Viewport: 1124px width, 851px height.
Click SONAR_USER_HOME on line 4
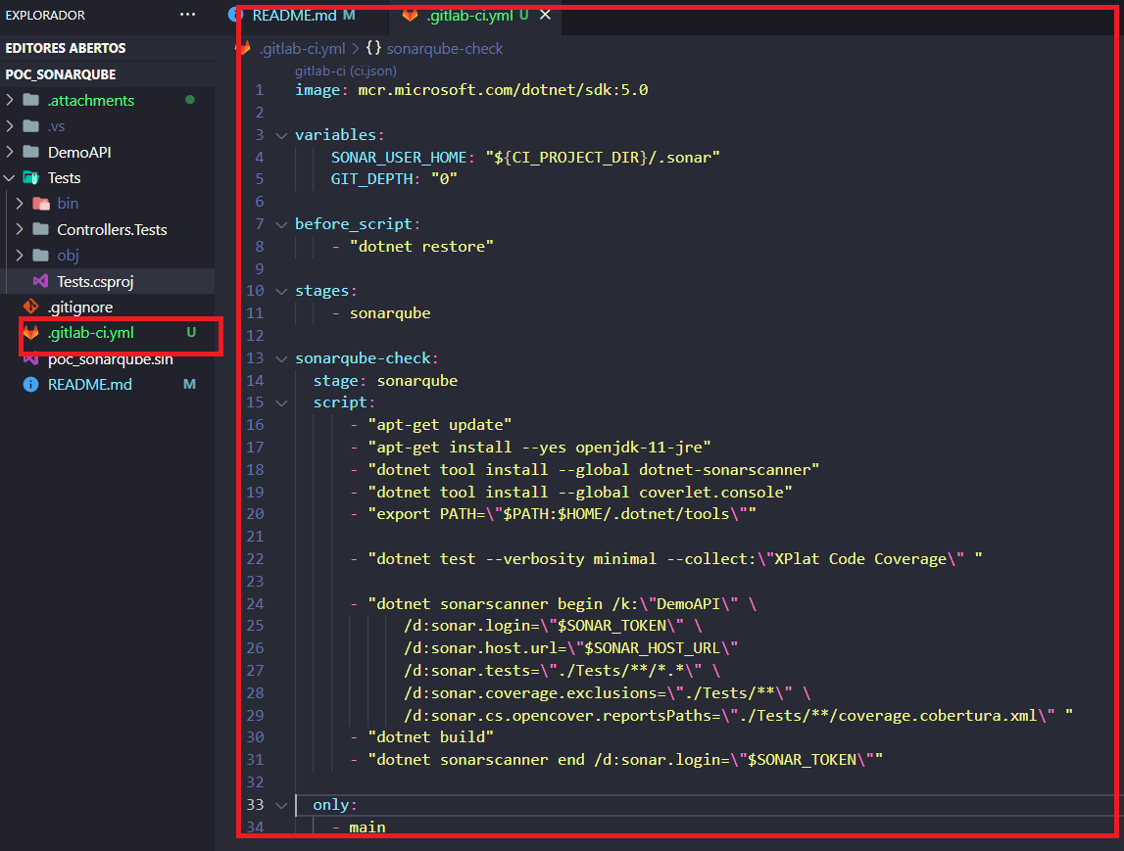tap(399, 158)
